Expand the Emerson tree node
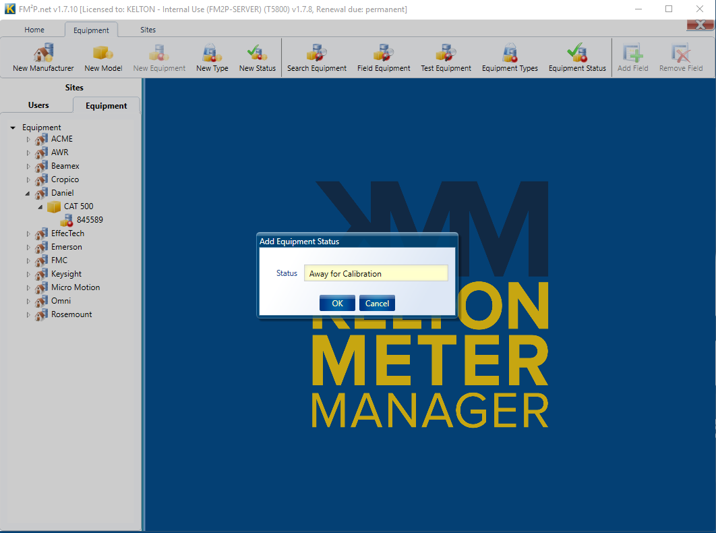 coord(28,248)
